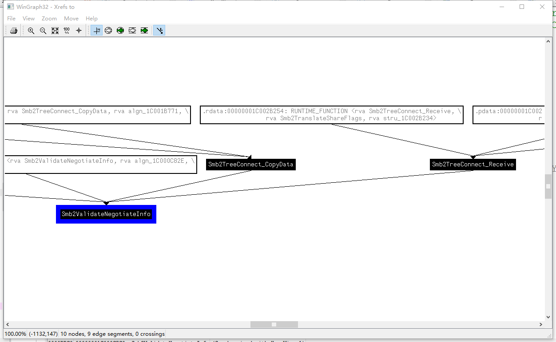Open the File menu

tap(12, 19)
